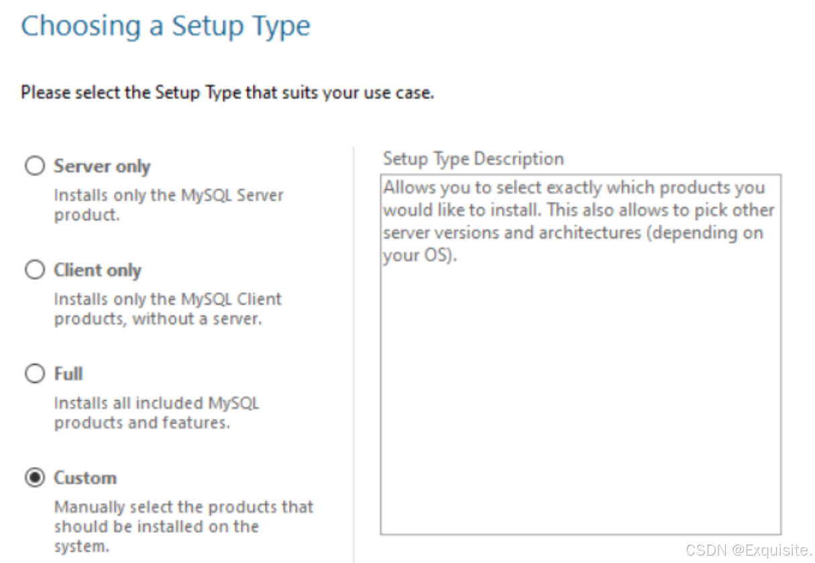Click "Manually select the products" description text

(x=184, y=526)
